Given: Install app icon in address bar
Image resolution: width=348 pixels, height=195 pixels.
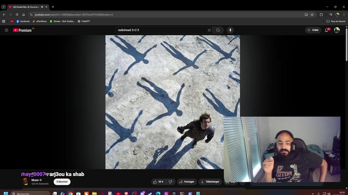Looking at the screenshot, I should click(x=306, y=15).
